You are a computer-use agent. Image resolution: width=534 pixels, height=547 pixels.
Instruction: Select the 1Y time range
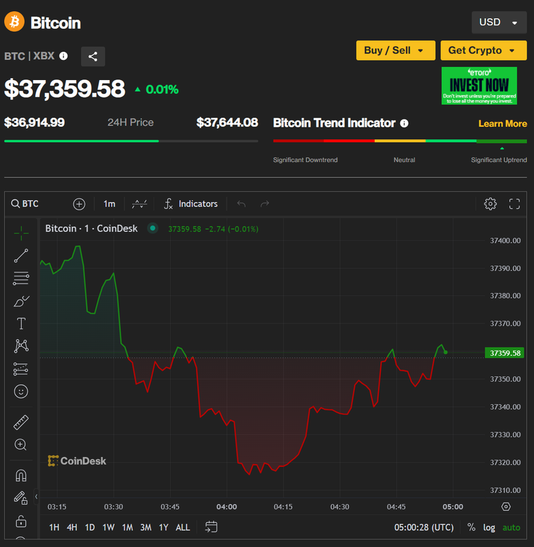pyautogui.click(x=164, y=527)
